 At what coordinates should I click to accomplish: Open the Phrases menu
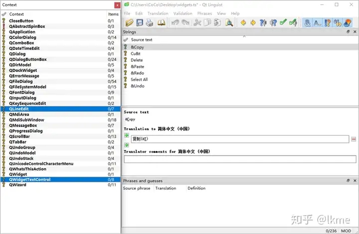point(204,13)
